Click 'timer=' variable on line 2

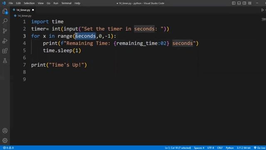tap(40, 29)
